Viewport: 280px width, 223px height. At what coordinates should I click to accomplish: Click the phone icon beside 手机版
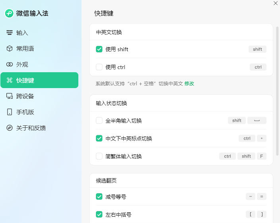(10, 112)
